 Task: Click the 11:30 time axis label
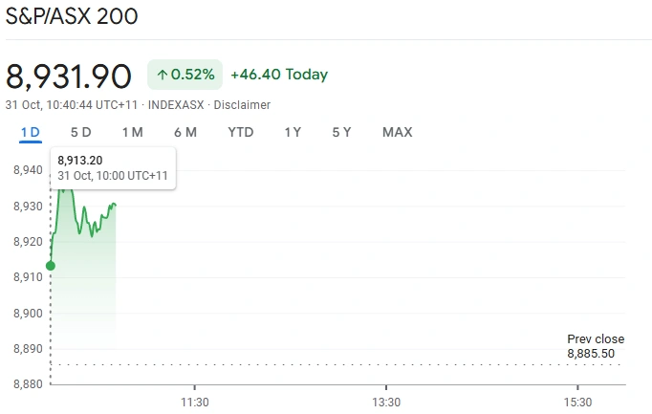pos(194,402)
